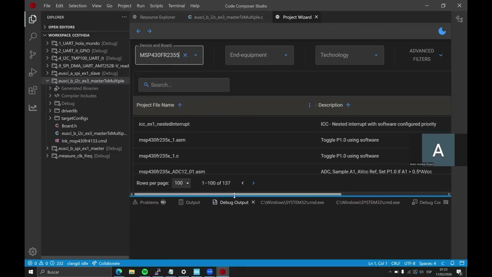The height and width of the screenshot is (277, 492).
Task: Open column options three-dot menu
Action: (x=309, y=105)
